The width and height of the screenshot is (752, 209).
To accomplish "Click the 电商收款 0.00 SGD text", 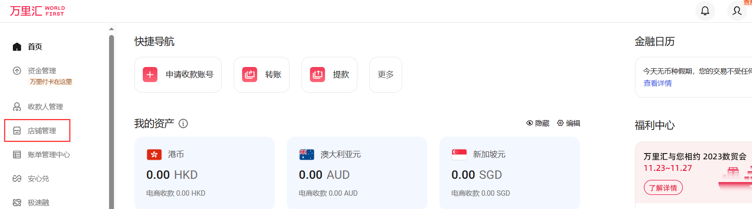I will 481,193.
